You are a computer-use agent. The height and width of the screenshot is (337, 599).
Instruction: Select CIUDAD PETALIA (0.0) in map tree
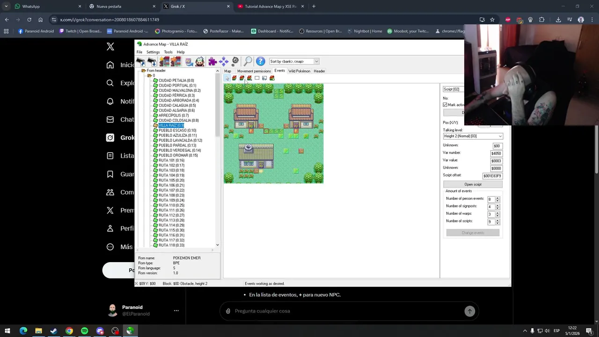click(x=176, y=81)
